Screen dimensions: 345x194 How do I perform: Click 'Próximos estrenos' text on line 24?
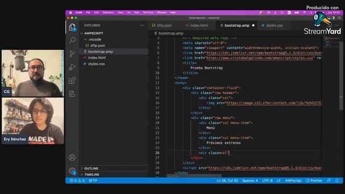(x=224, y=143)
